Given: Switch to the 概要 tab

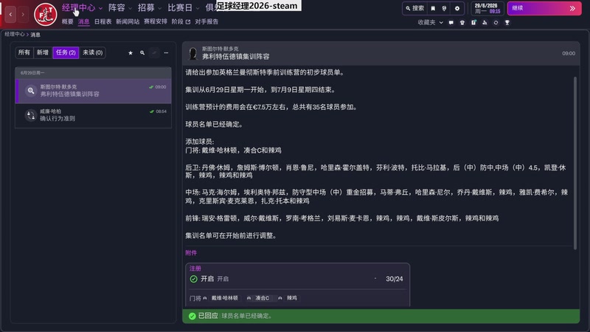Looking at the screenshot, I should pyautogui.click(x=67, y=22).
